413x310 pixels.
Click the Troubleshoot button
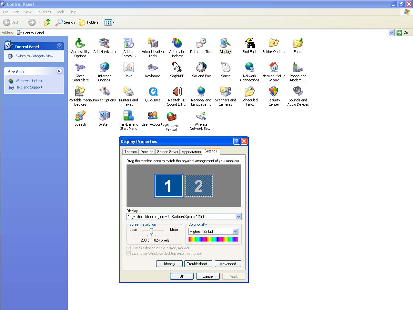tap(198, 264)
